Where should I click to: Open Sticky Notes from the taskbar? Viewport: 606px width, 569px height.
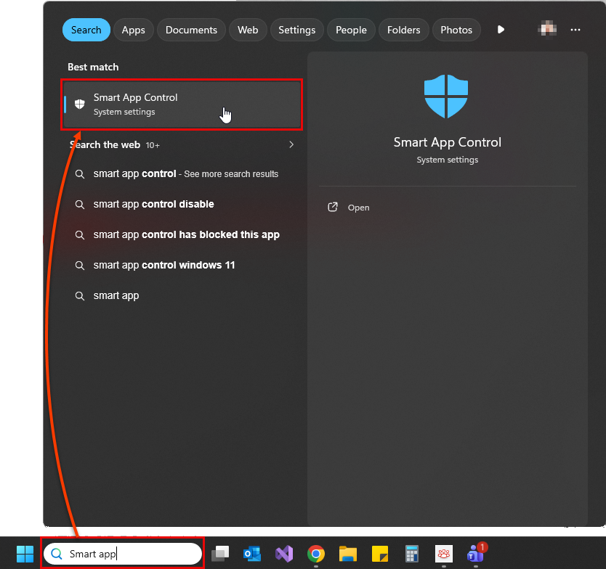379,554
